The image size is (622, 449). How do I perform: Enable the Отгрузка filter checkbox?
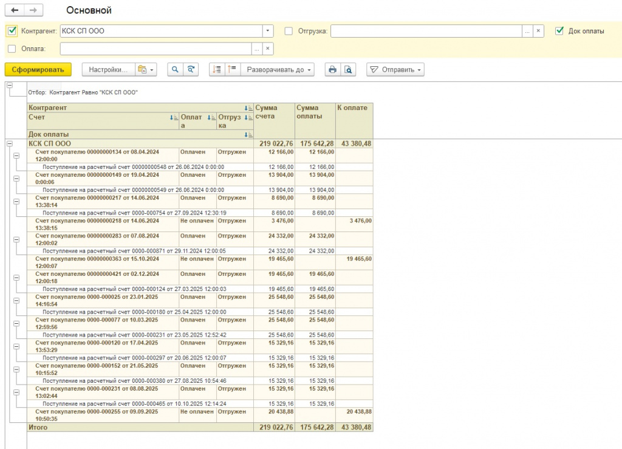(289, 31)
